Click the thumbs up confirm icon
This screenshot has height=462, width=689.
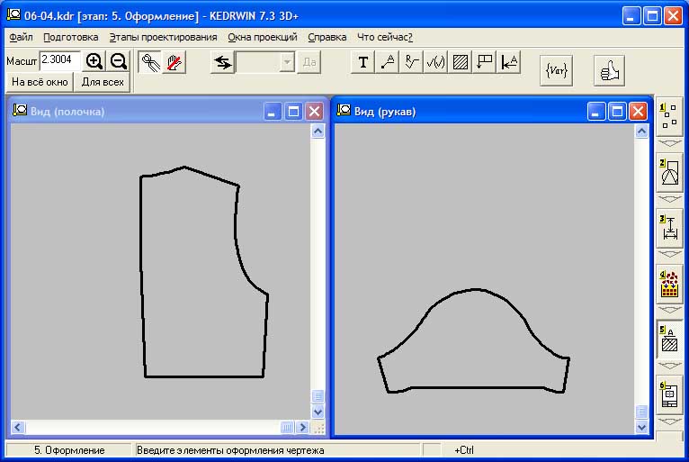click(610, 70)
